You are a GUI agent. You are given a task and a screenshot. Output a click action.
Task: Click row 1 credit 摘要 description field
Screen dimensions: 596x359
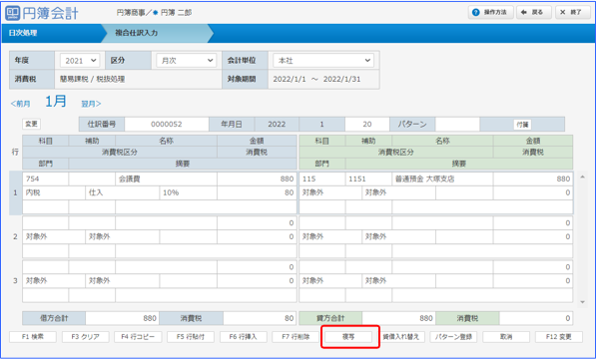[482, 207]
